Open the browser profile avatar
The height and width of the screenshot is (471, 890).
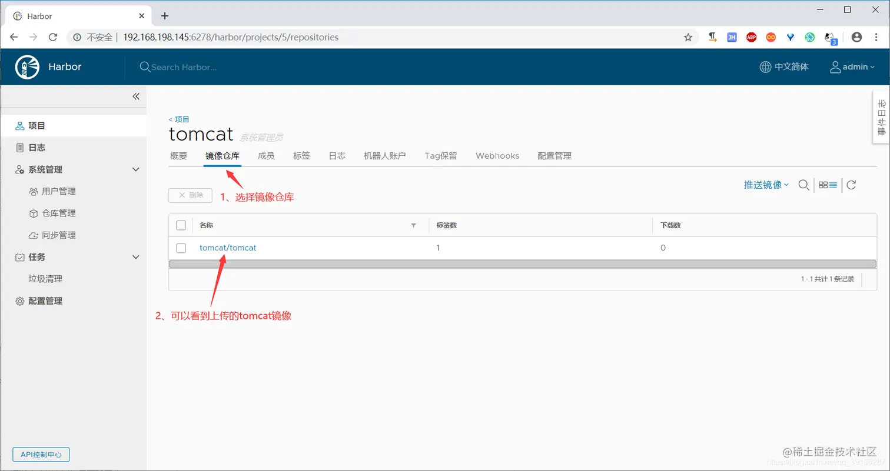[856, 37]
